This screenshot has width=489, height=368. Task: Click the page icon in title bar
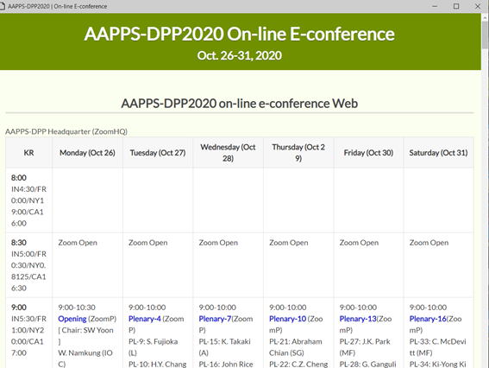tap(3, 6)
